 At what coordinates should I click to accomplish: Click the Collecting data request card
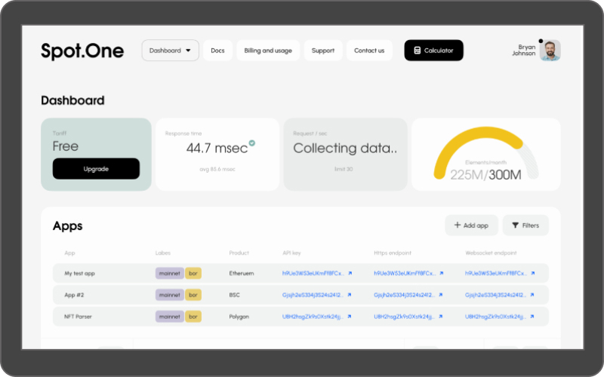345,155
